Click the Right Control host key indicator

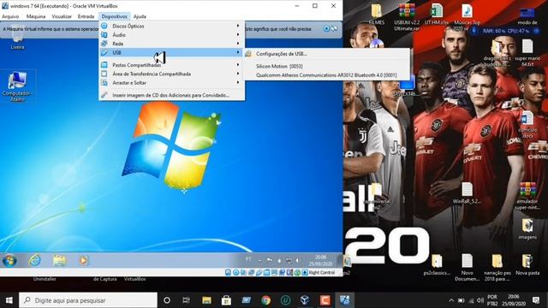(322, 272)
